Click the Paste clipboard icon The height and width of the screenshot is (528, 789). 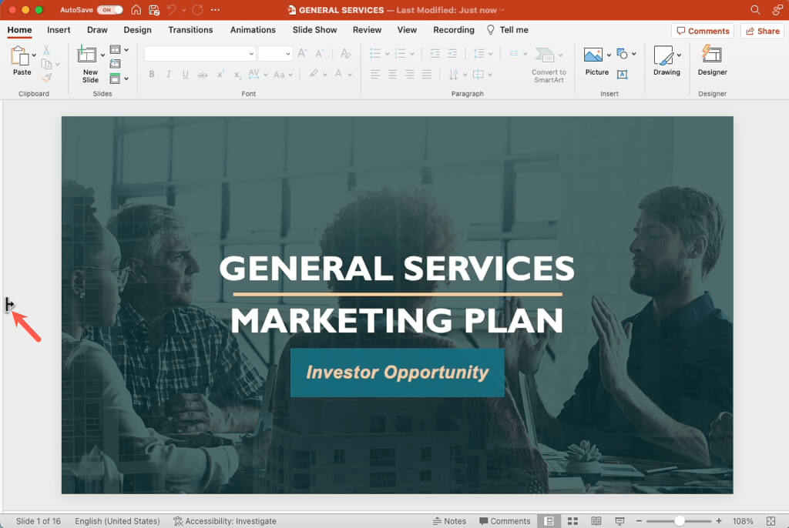(x=20, y=55)
